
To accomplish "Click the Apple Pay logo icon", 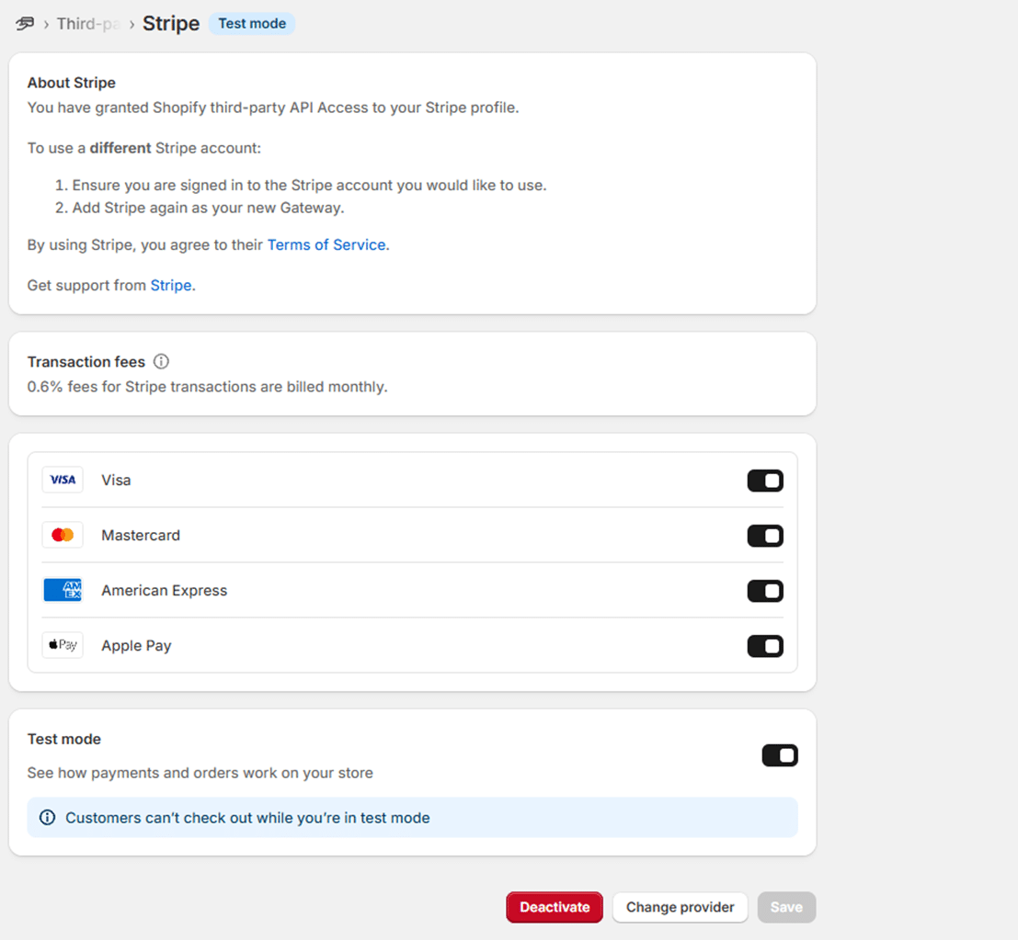I will pyautogui.click(x=63, y=645).
